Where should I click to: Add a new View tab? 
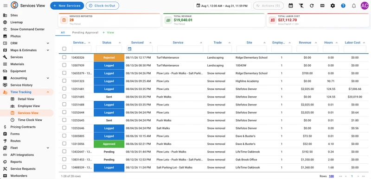109,32
